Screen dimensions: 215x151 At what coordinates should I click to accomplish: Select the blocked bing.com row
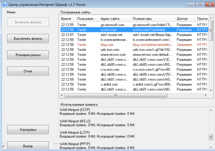[x=134, y=45]
